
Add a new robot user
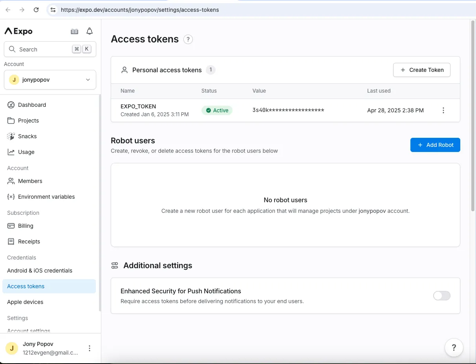coord(435,145)
